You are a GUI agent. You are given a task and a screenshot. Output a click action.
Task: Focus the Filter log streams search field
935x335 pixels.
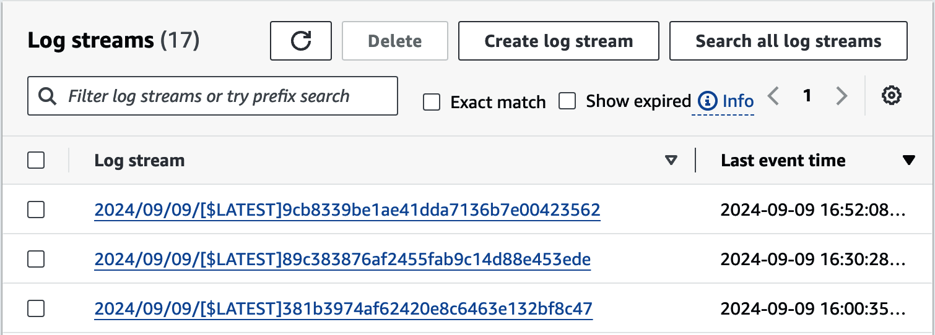point(212,96)
